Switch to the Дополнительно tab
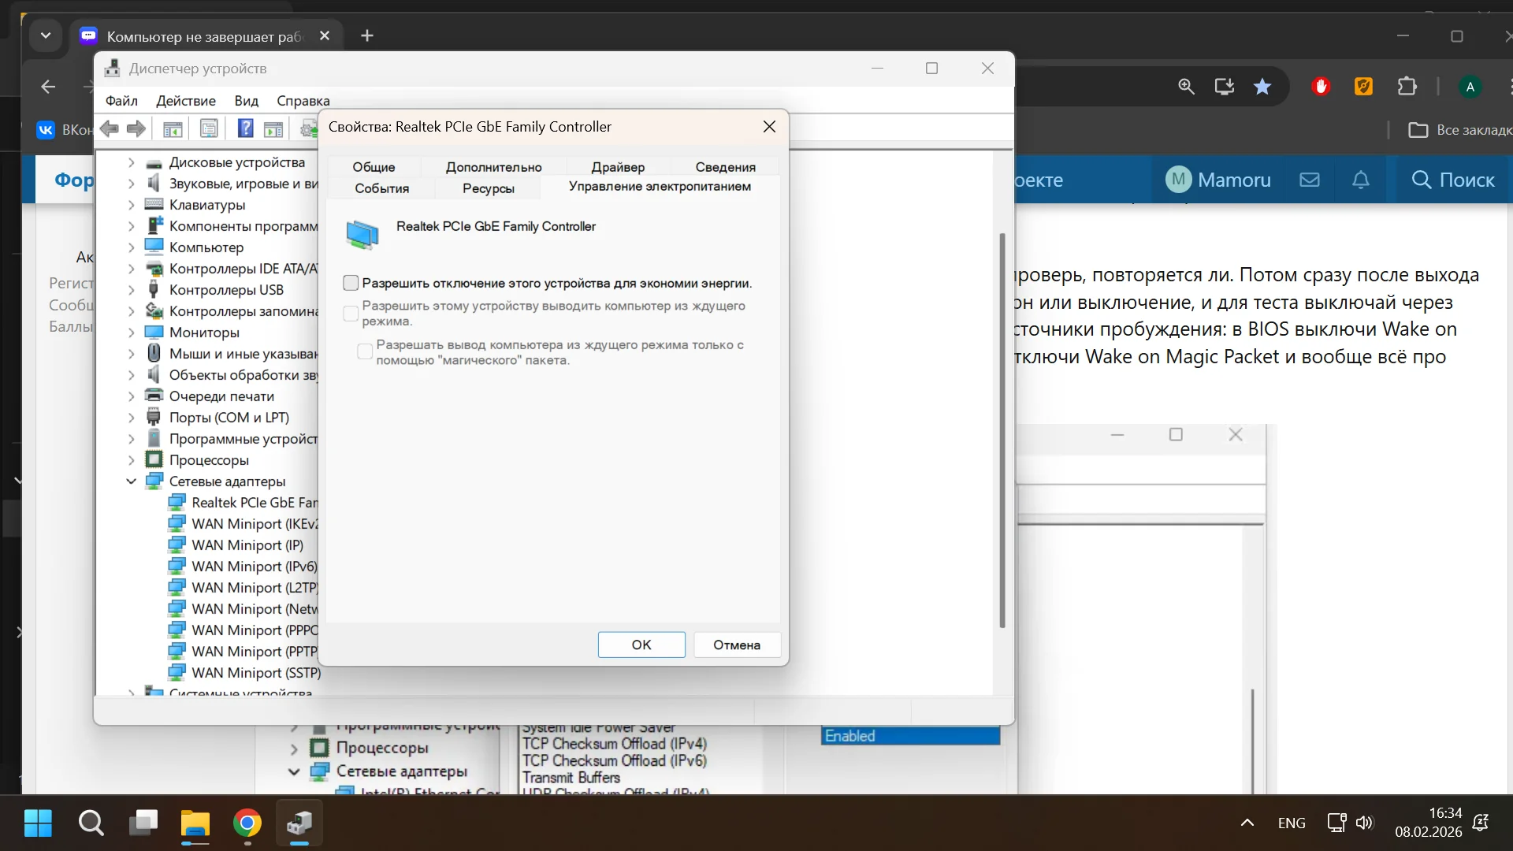The image size is (1513, 851). coord(493,167)
